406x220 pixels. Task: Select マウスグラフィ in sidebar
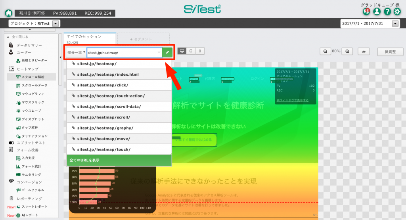coord(30,94)
